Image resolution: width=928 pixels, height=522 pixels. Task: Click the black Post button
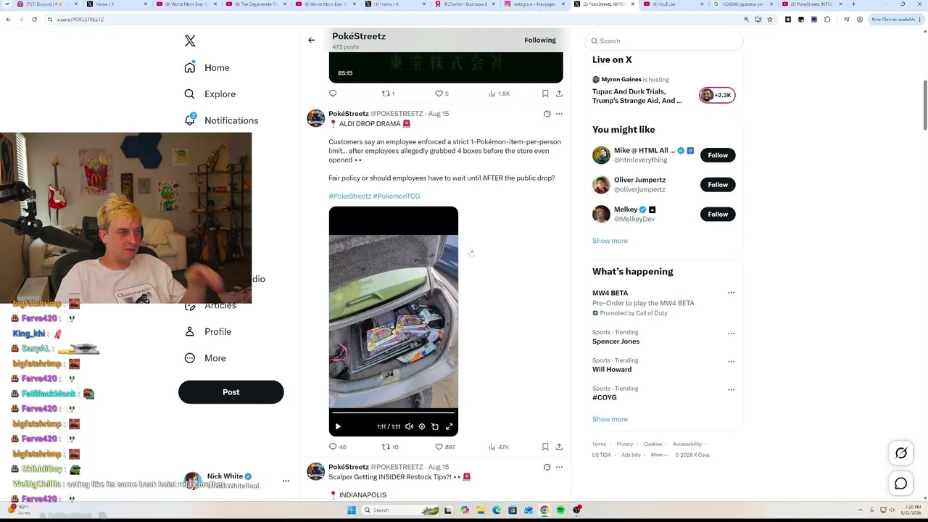coord(231,392)
